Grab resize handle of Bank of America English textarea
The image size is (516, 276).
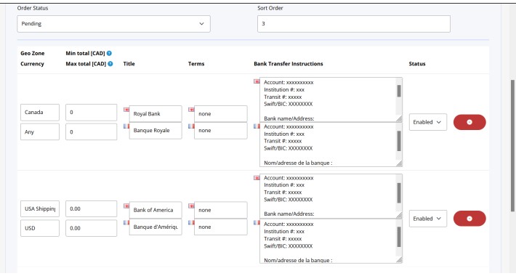point(399,216)
